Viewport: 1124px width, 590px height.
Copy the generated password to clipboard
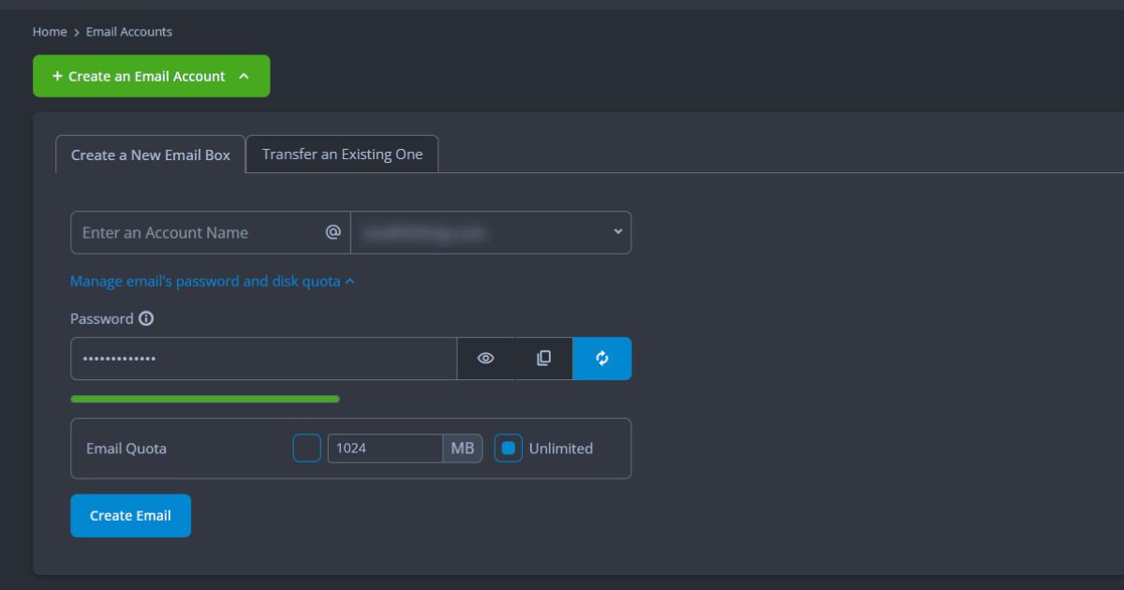click(x=543, y=359)
